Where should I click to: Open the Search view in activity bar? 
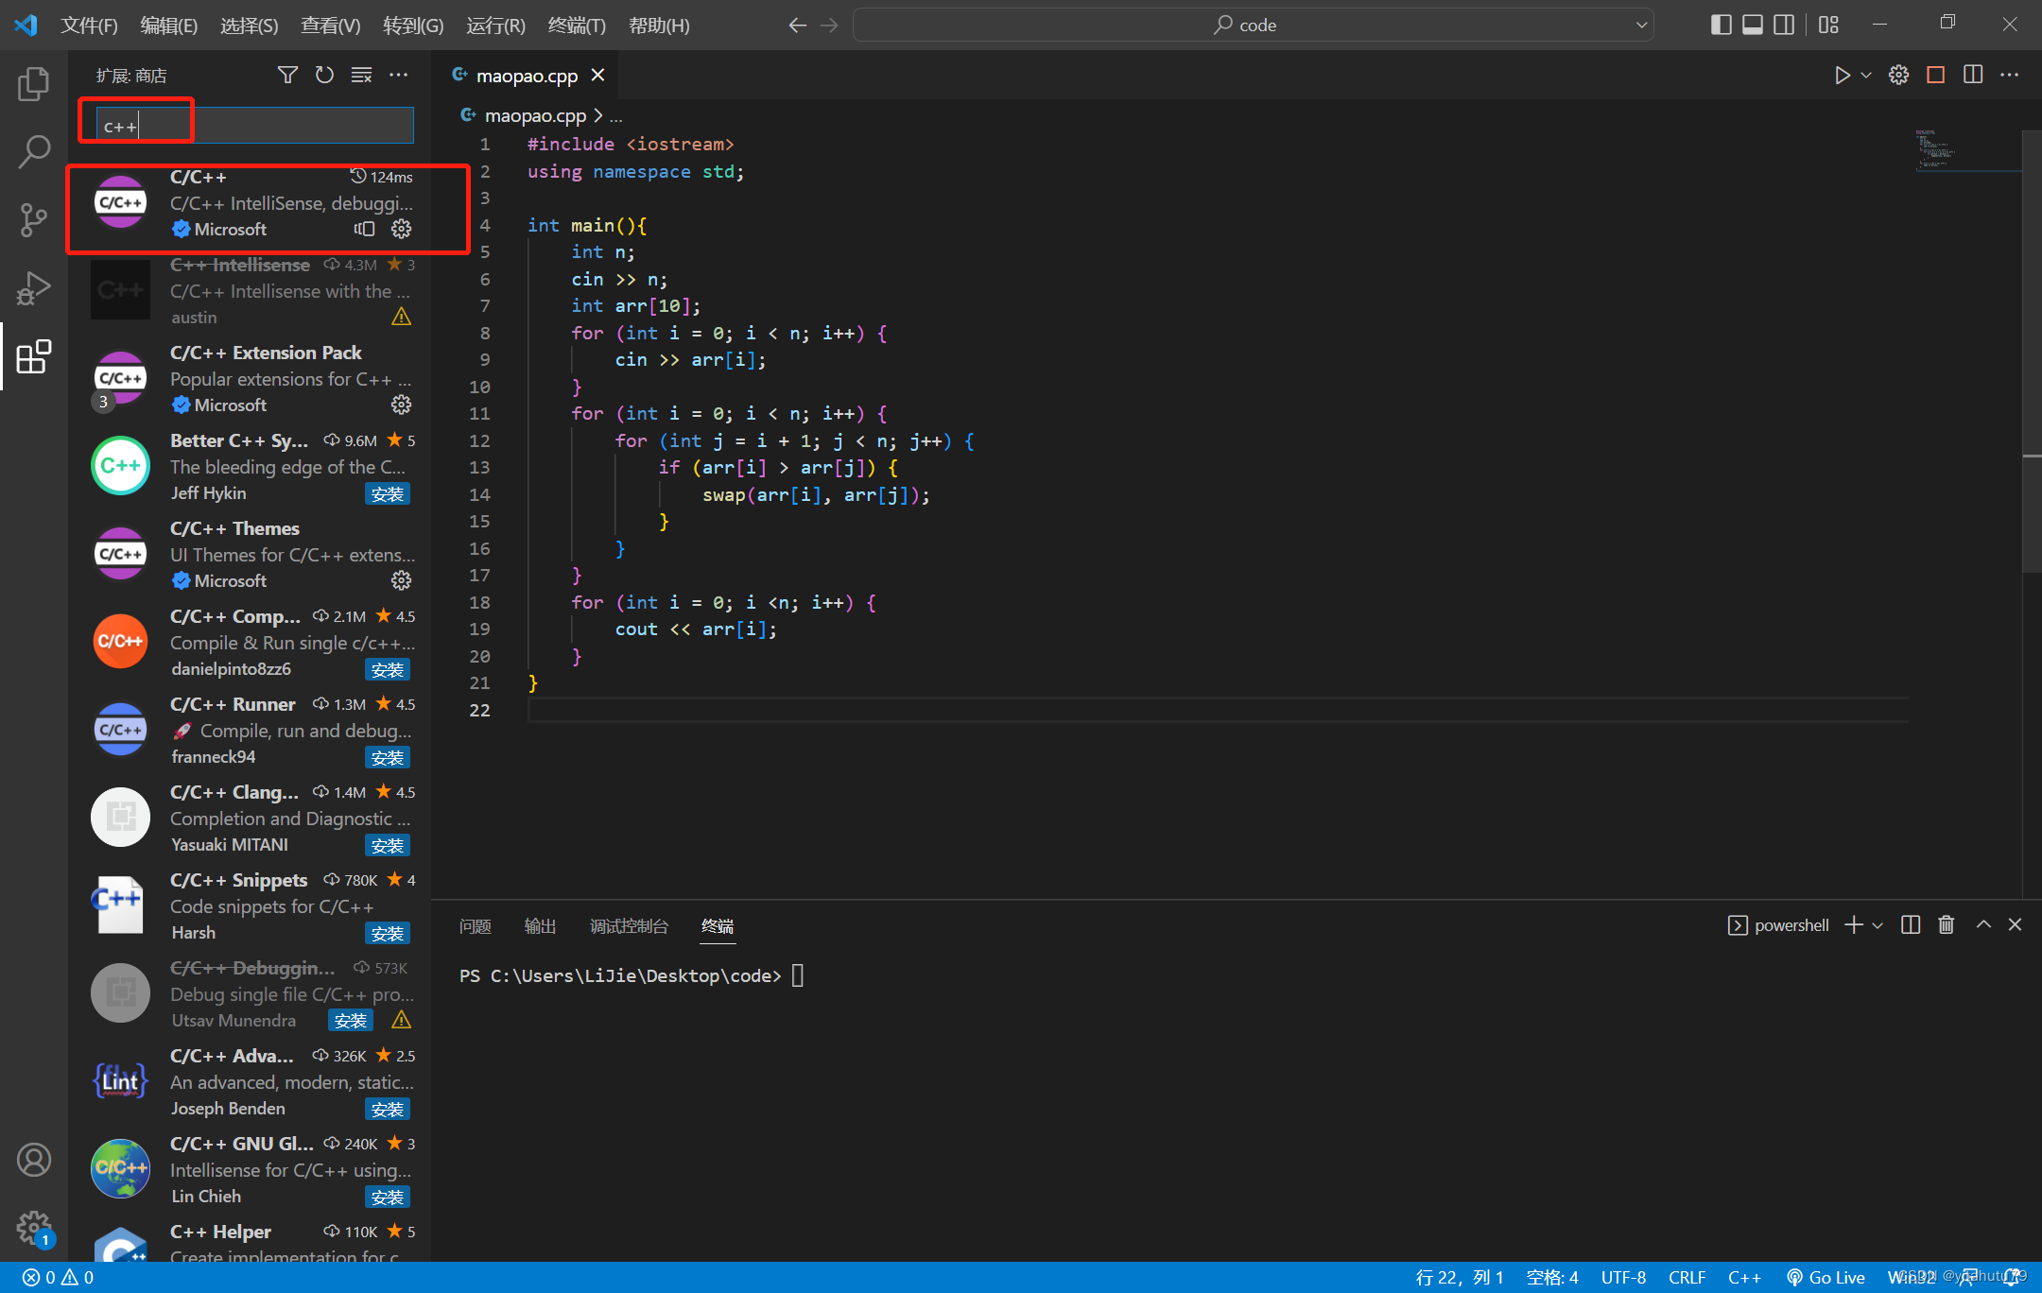[34, 151]
